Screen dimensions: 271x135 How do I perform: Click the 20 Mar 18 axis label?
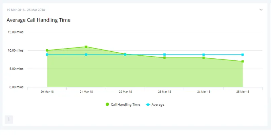(47, 91)
